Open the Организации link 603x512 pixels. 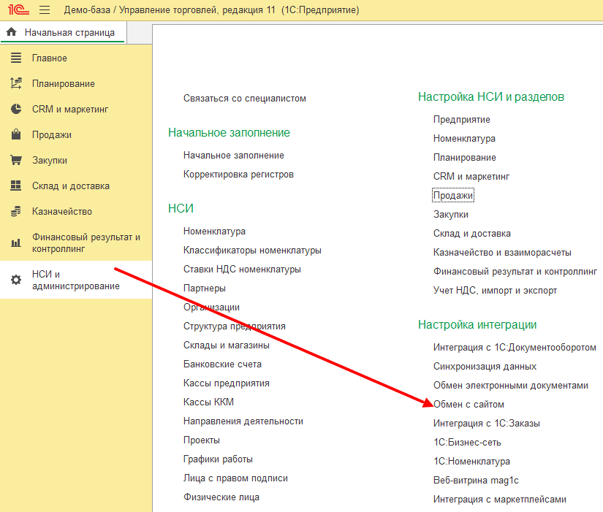coord(211,307)
